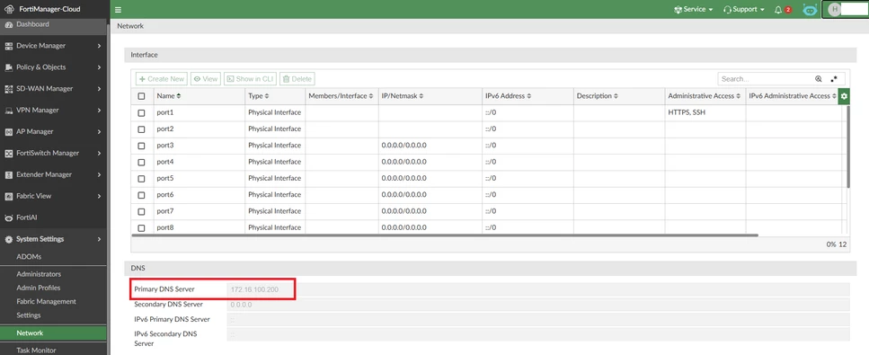Screen dimensions: 869x355
Task: Click the table column settings gear icon
Action: pos(844,96)
